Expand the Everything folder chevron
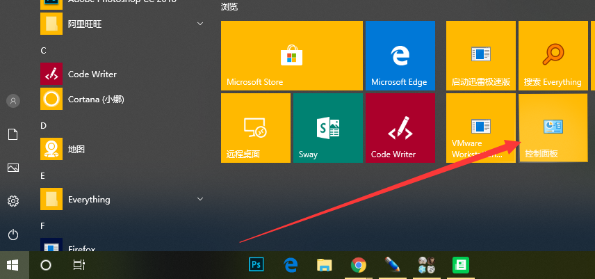The height and width of the screenshot is (279, 595). [x=200, y=199]
